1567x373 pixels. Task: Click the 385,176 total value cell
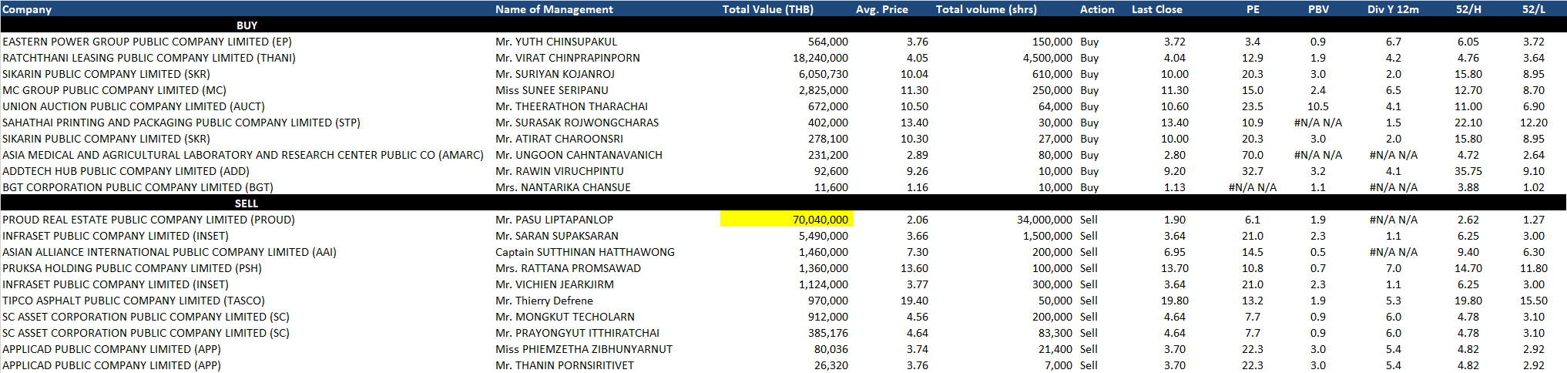828,333
